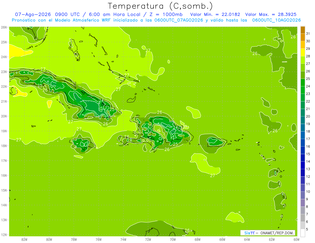Image resolution: width=315 pixels, height=243 pixels.
Task: Click the '13N' latitude axis label
Action: [x=4, y=220]
